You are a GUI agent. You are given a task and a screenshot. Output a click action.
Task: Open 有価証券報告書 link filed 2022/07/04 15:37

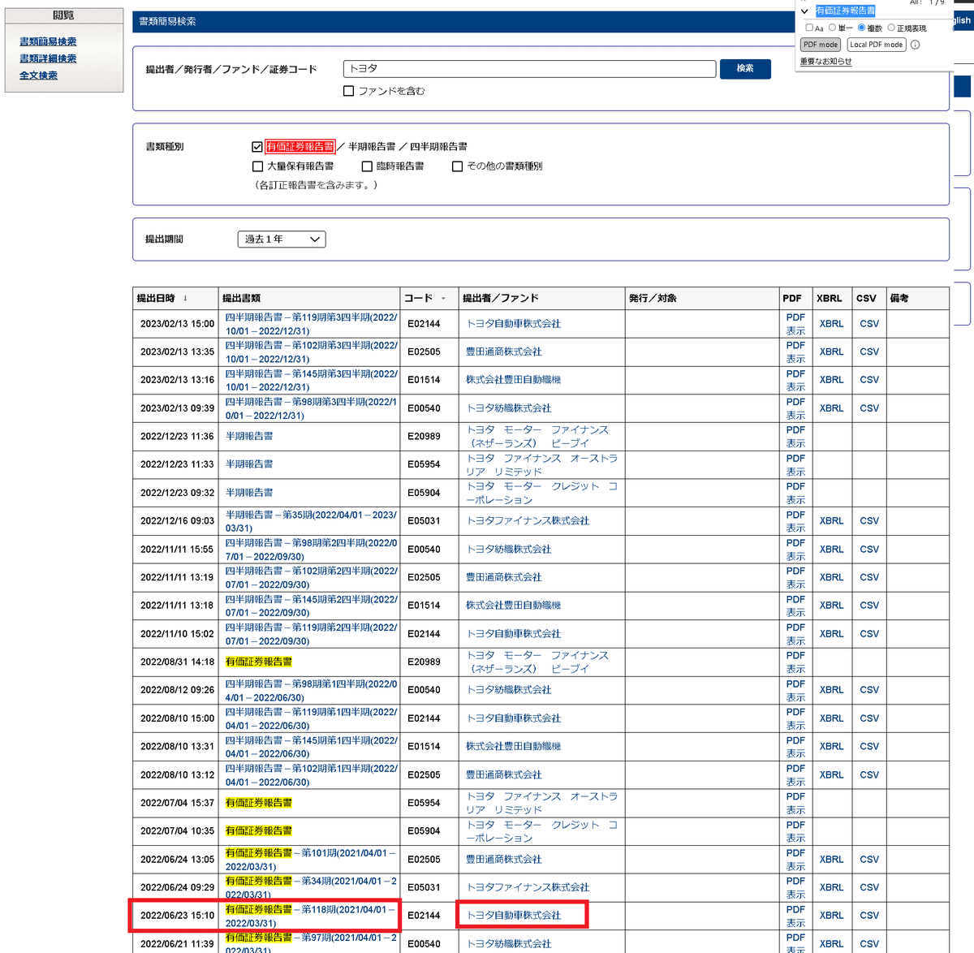click(x=258, y=803)
